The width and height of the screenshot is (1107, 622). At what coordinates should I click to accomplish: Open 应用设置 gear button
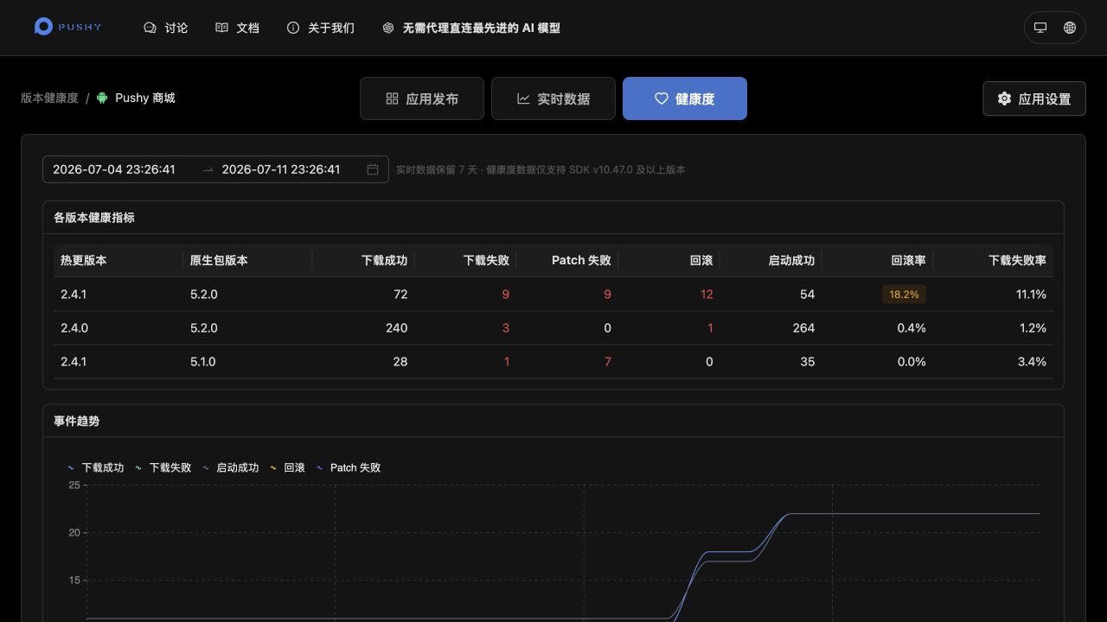(1034, 98)
